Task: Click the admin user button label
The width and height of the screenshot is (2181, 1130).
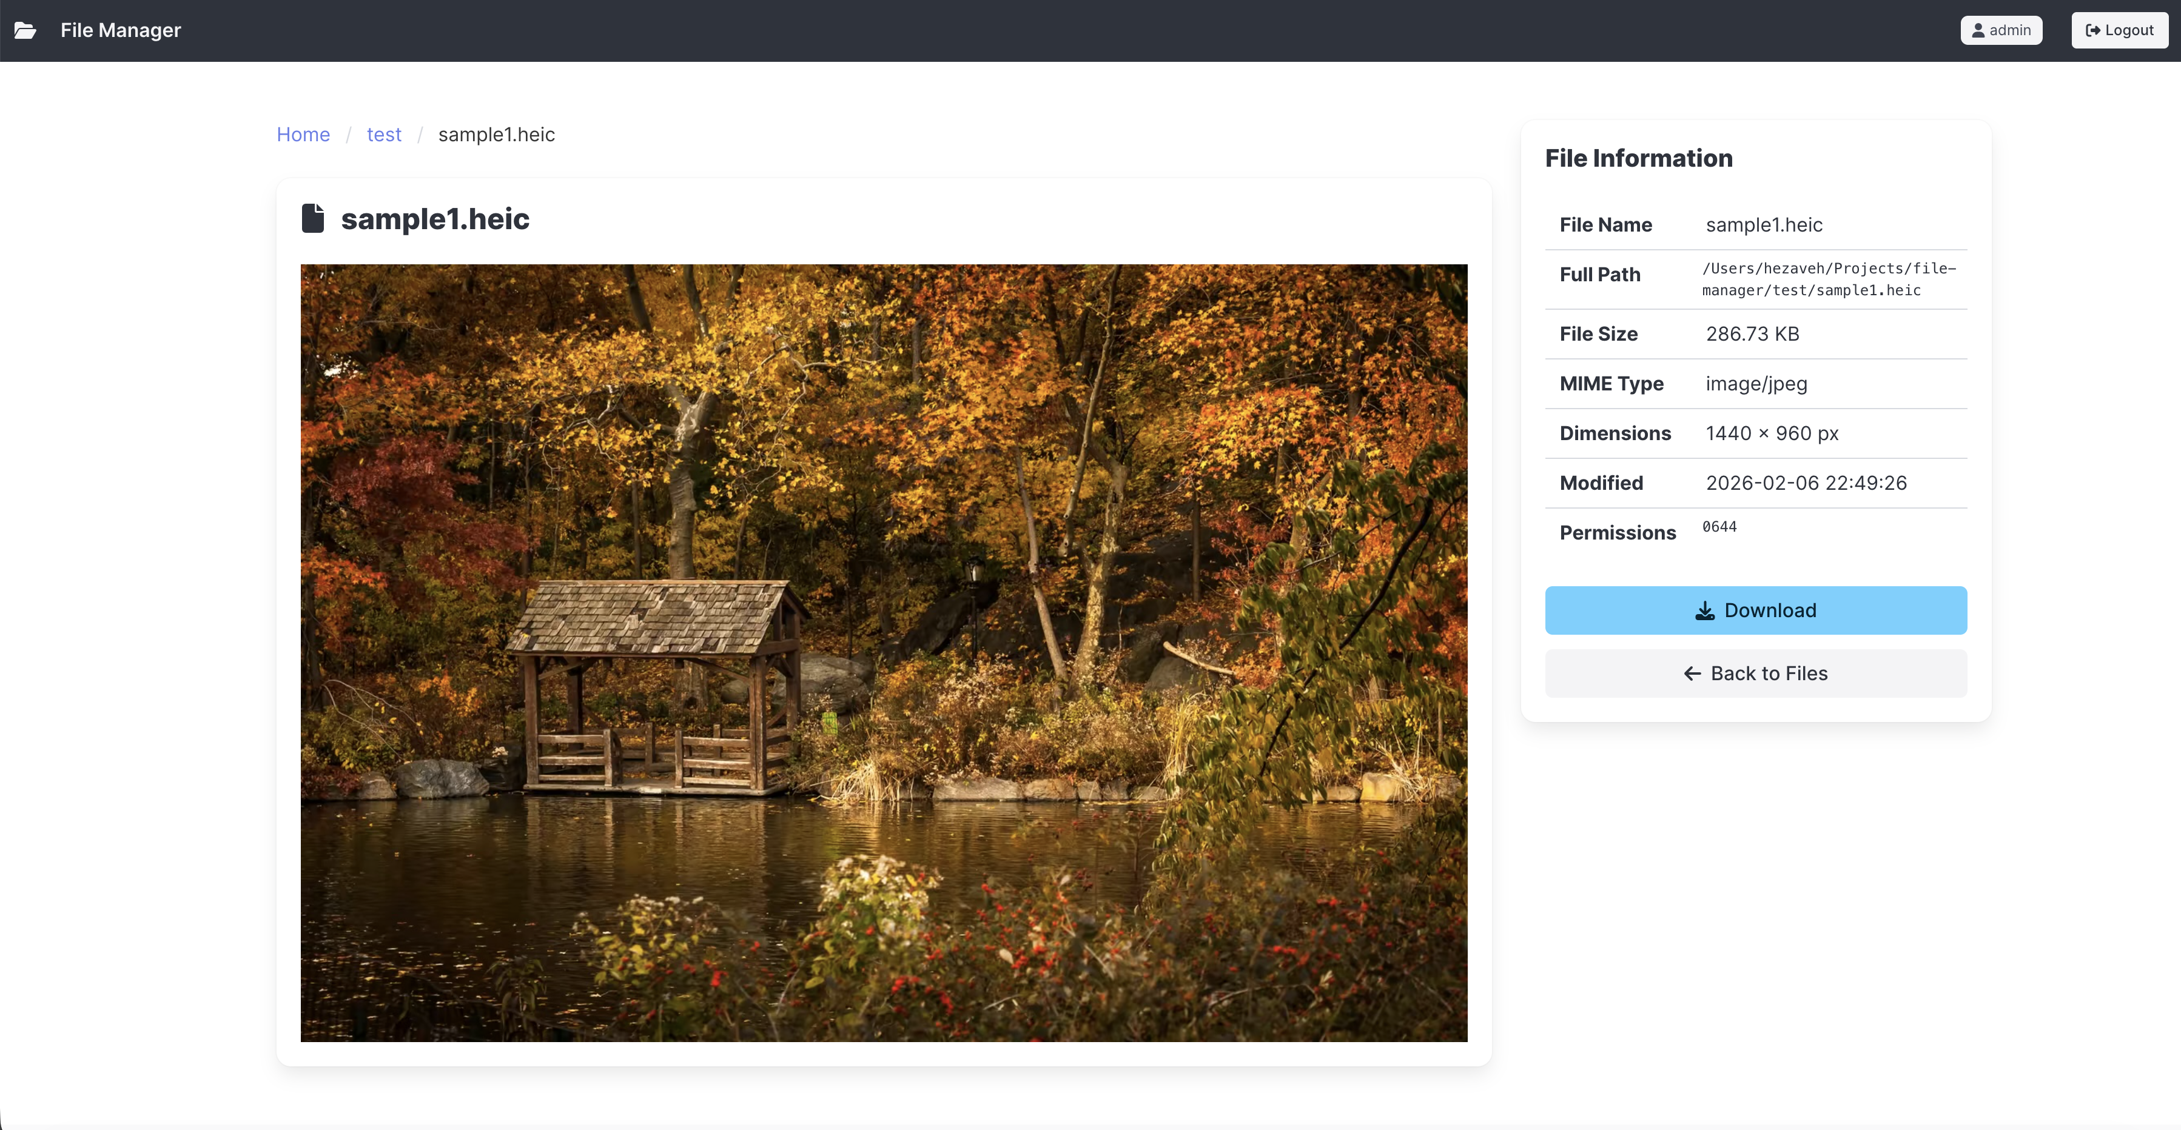Action: pyautogui.click(x=2009, y=30)
